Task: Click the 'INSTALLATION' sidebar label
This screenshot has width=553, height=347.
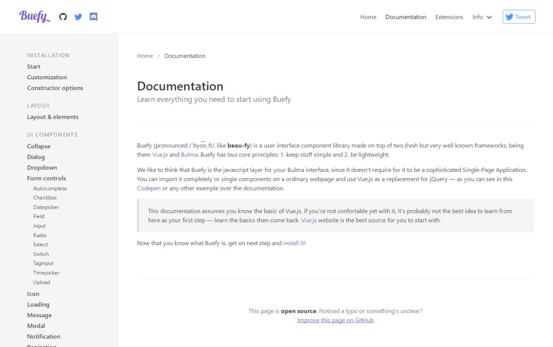Action: 48,55
